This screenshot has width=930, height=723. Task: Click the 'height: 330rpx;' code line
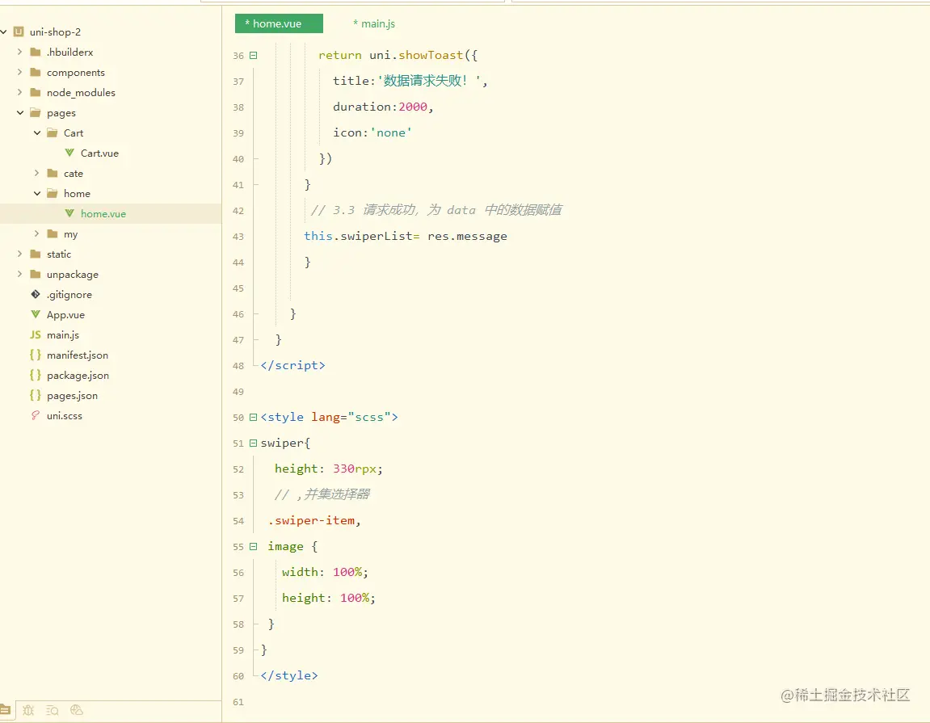(329, 469)
